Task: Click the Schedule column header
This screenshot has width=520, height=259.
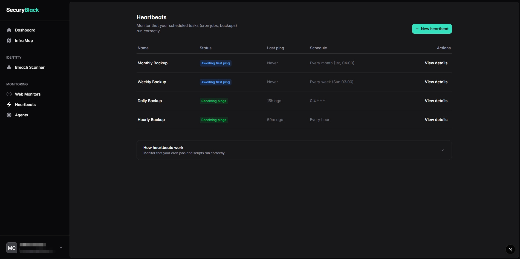Action: pos(318,48)
